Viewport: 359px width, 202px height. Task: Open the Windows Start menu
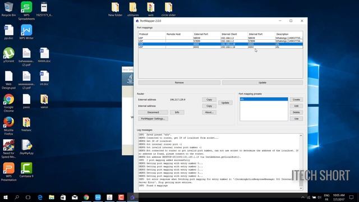point(6,197)
